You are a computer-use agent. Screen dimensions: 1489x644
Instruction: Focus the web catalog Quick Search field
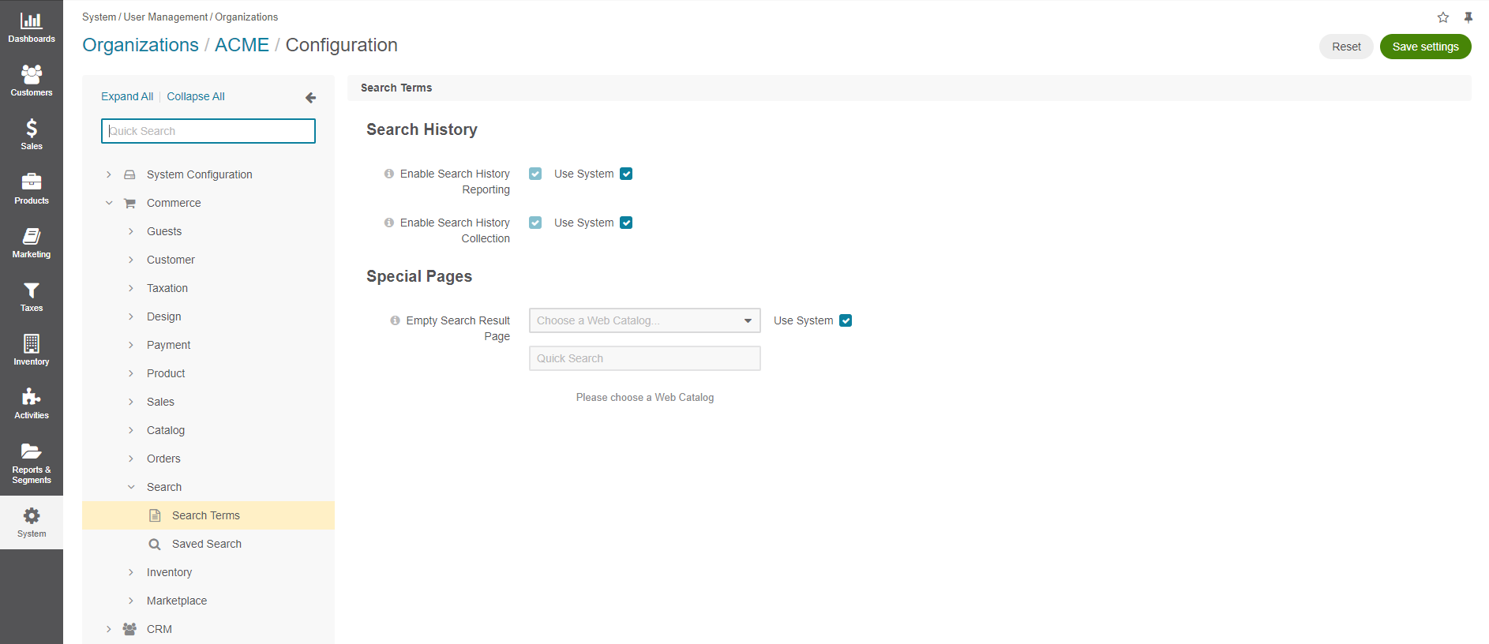645,358
